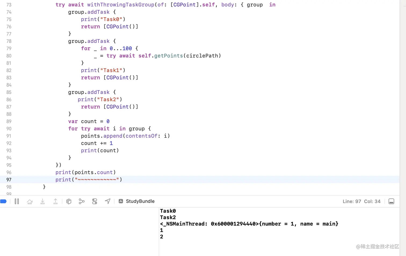Click line number 97 in gutter

pyautogui.click(x=9, y=180)
